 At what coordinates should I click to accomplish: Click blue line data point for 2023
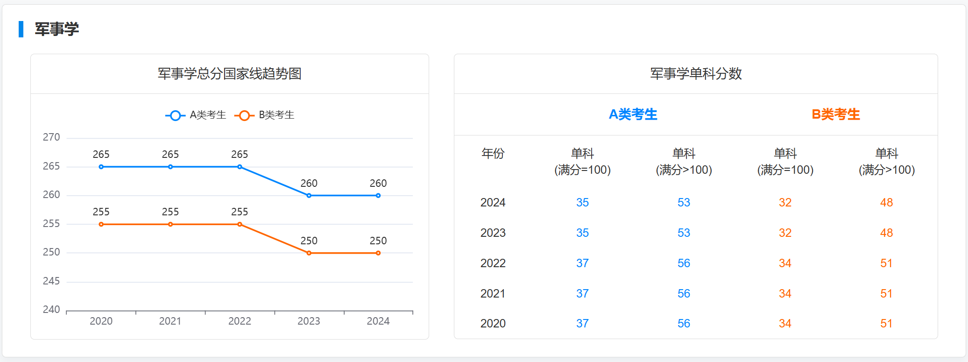click(309, 196)
